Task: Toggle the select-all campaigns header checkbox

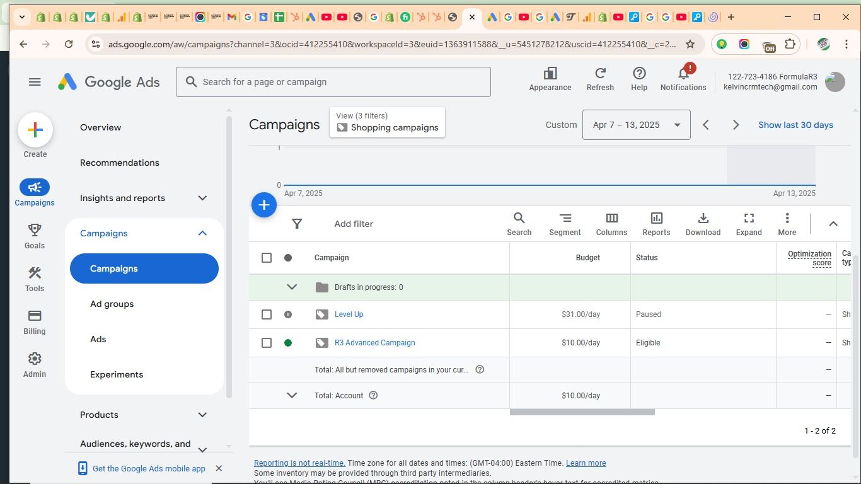Action: coord(267,258)
